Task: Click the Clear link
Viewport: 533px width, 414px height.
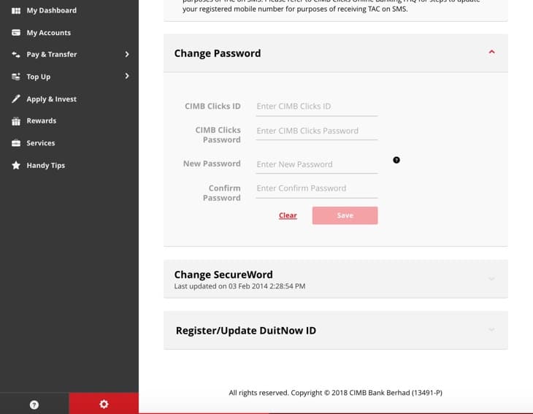Action: click(288, 215)
